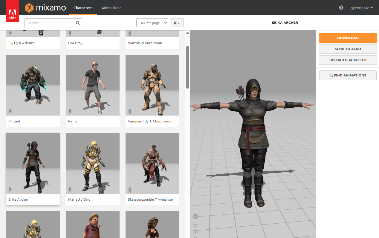Select the Mutant character thumbnail
Viewport: 379px width, 238px height.
33,85
